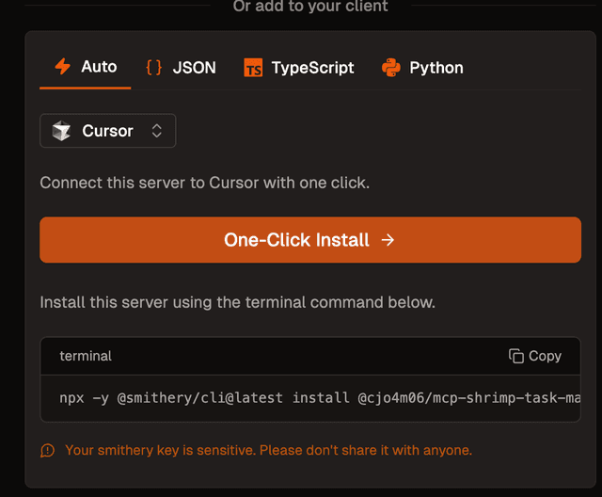The height and width of the screenshot is (497, 602).
Task: Click the npx install command text
Action: 320,398
